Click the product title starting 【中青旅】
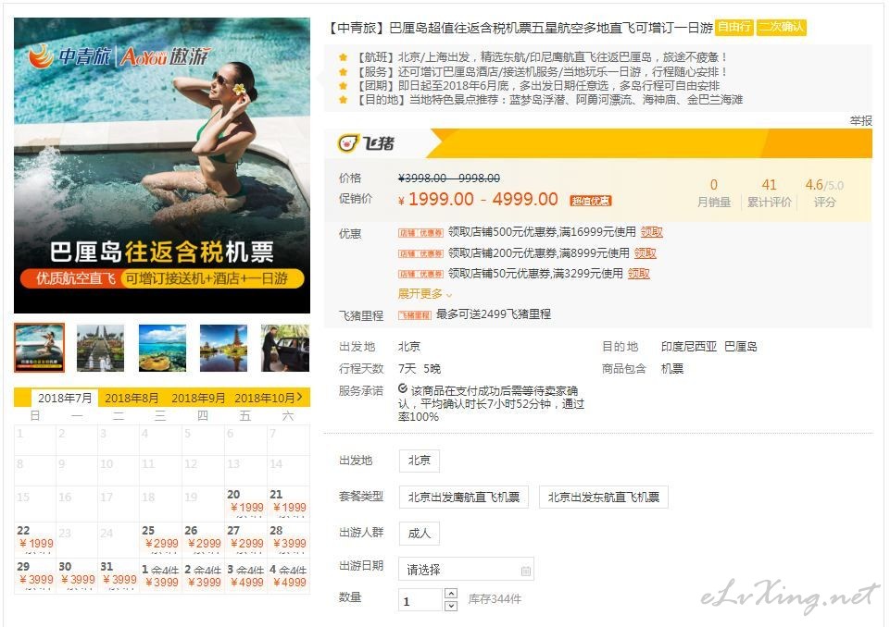The width and height of the screenshot is (890, 627). pyautogui.click(x=520, y=27)
